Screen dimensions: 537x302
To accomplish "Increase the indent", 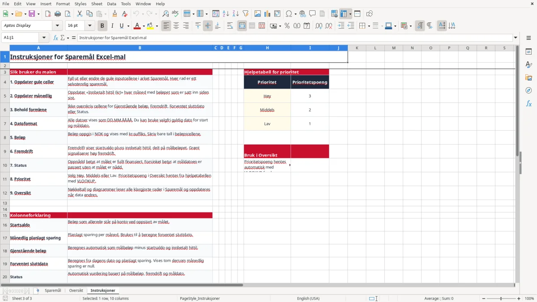I will click(x=341, y=26).
